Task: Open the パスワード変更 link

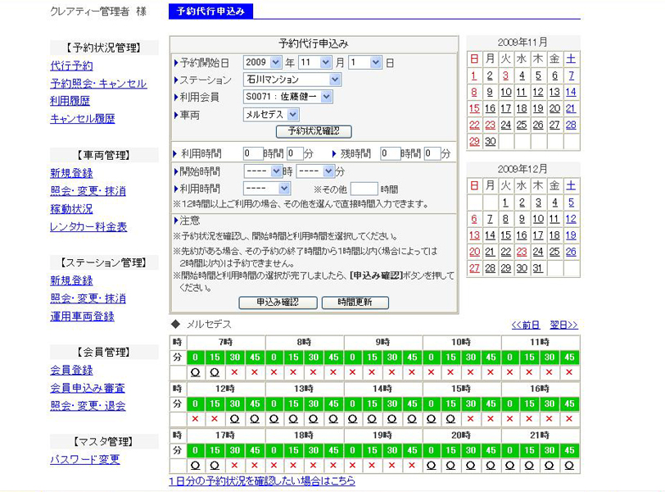Action: [x=85, y=460]
